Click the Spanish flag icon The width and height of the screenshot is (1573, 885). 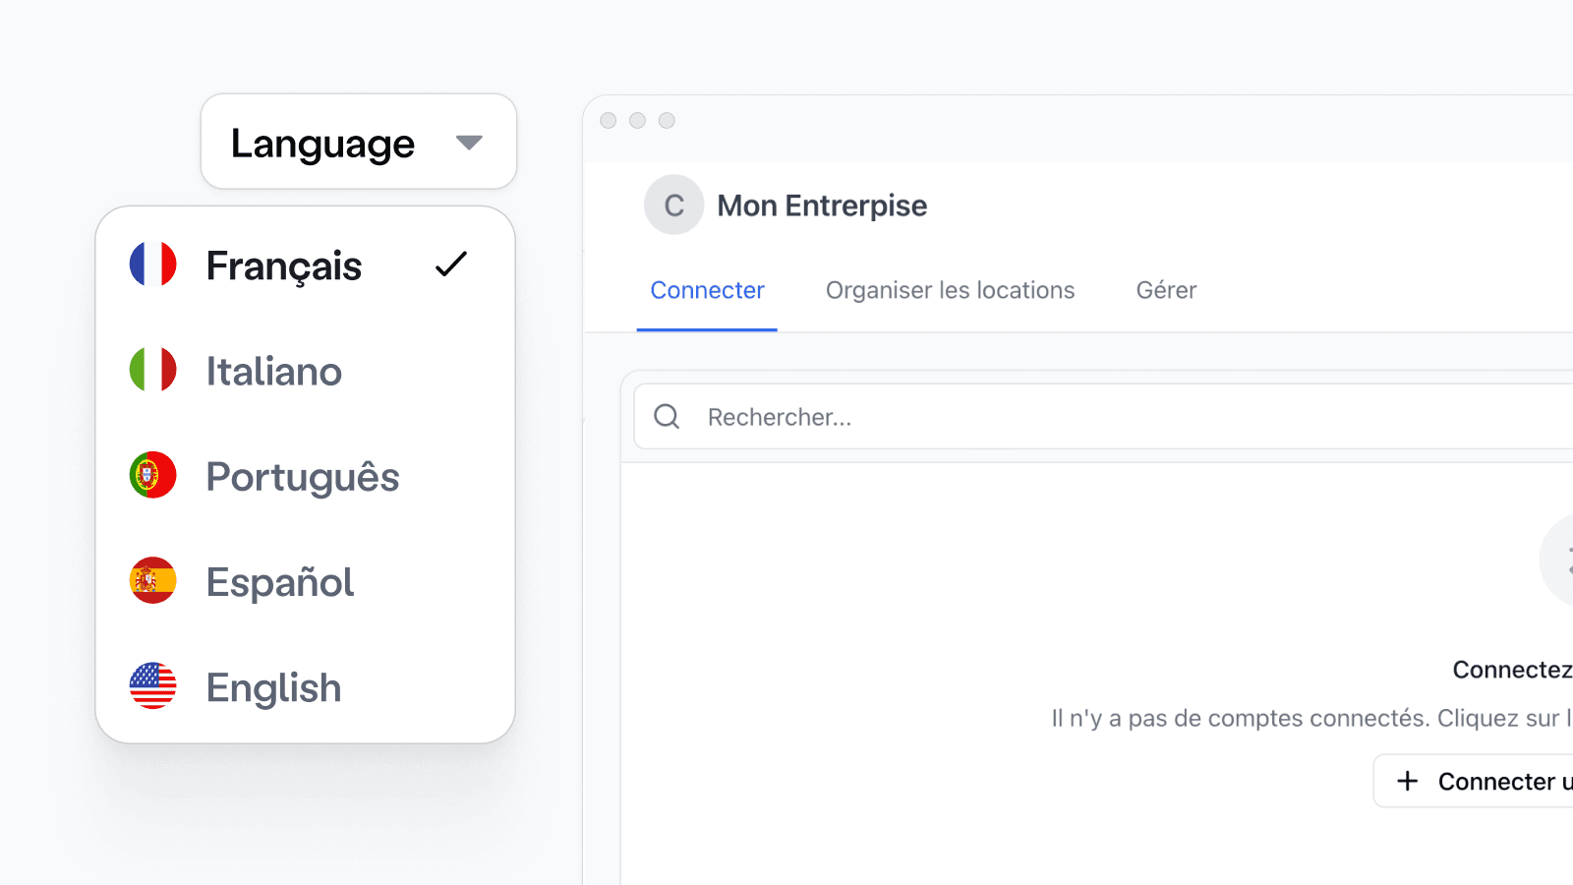point(153,580)
